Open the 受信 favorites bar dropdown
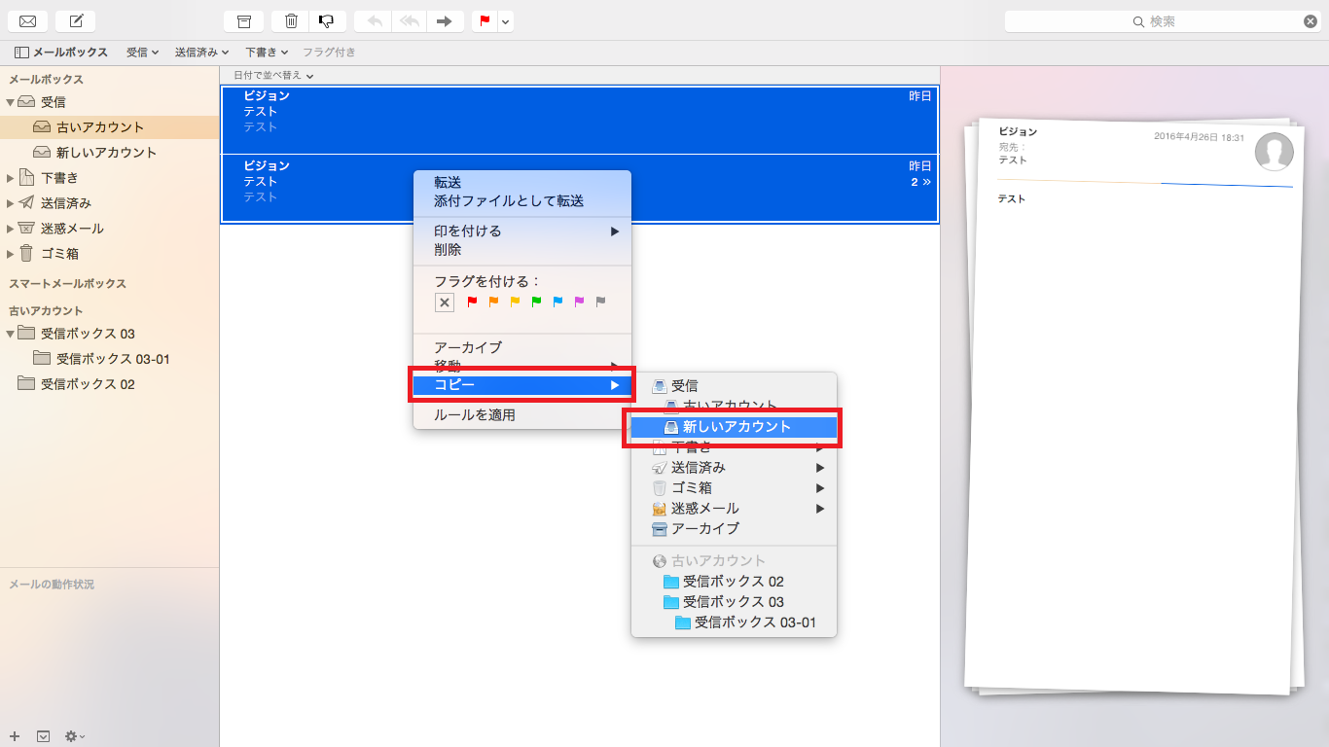The image size is (1329, 747). tap(143, 52)
